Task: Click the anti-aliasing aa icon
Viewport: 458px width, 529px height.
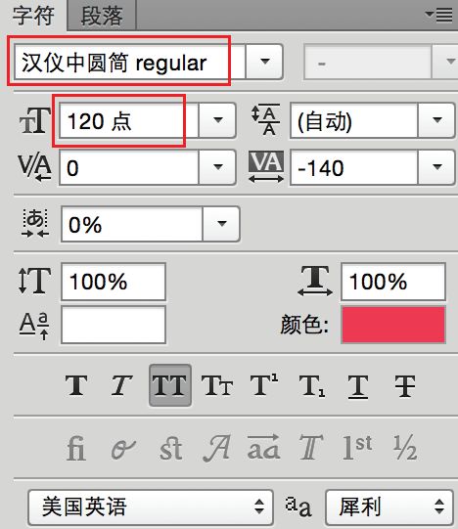Action: tap(298, 507)
